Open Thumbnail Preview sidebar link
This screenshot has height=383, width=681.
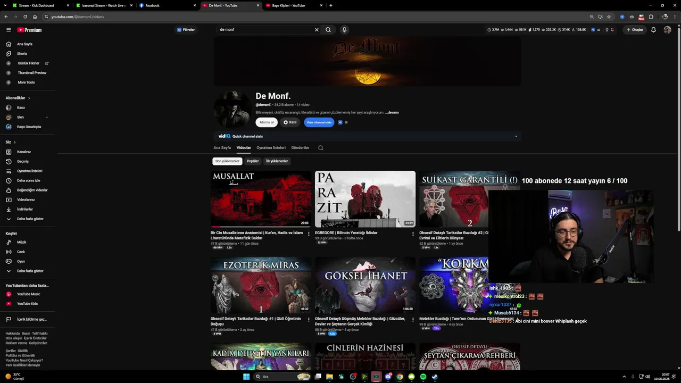pos(32,73)
